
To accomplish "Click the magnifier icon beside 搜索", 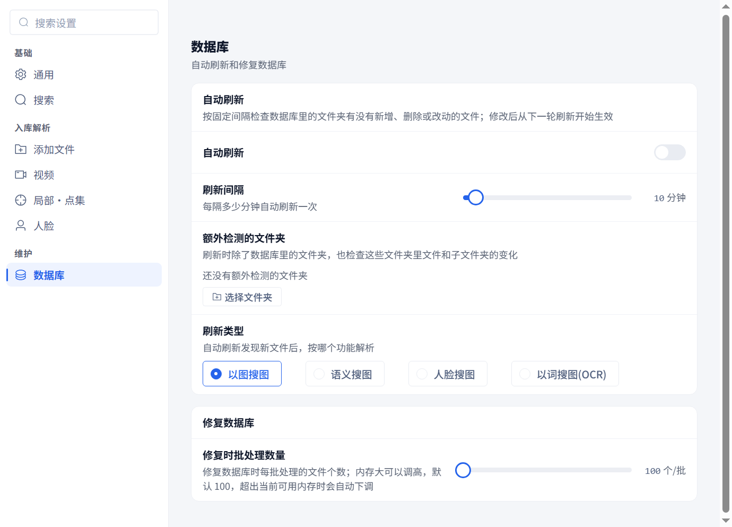I will (21, 100).
